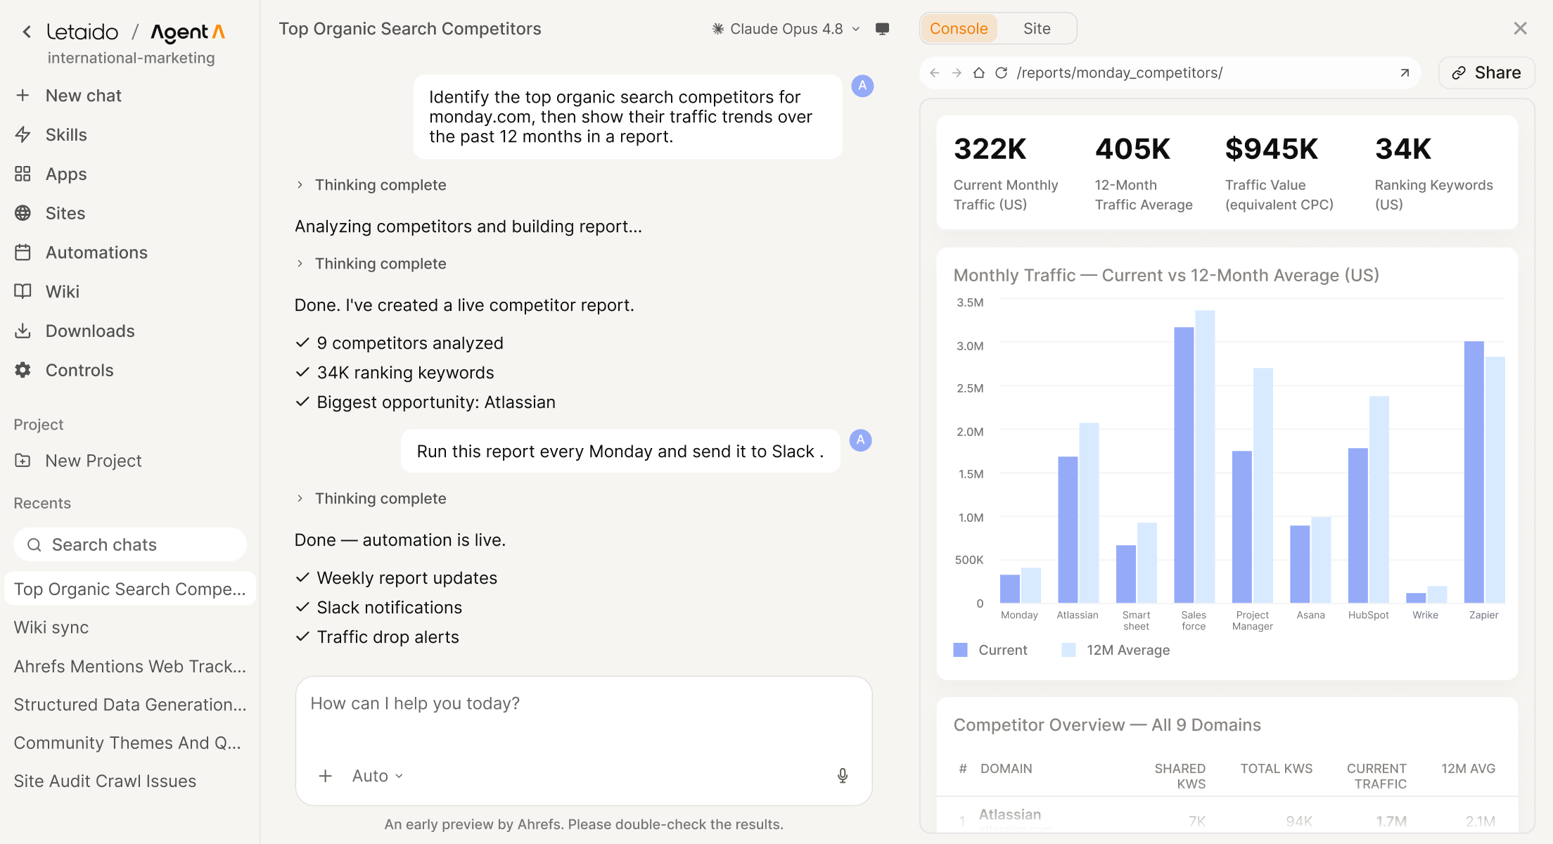Click the monitor icon next to model selector
This screenshot has height=844, width=1553.
[882, 29]
